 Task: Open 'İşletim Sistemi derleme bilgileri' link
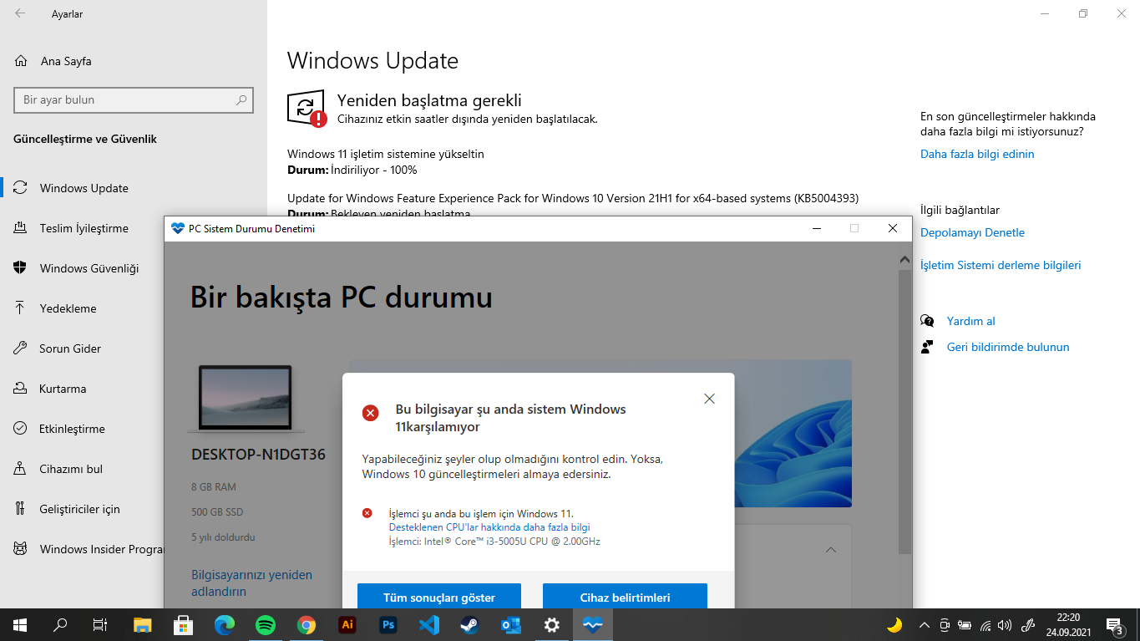pyautogui.click(x=1001, y=265)
